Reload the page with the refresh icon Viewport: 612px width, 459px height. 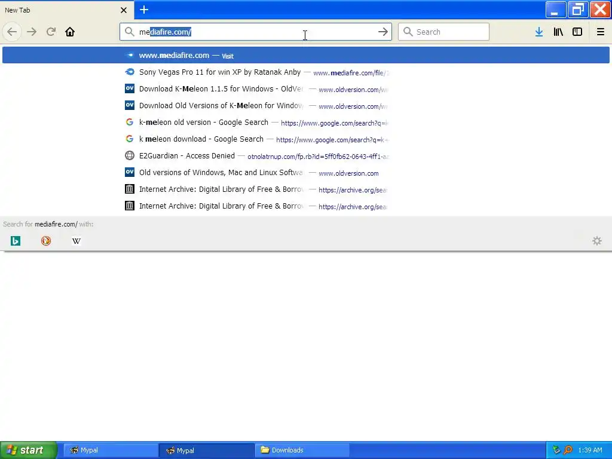tap(51, 32)
